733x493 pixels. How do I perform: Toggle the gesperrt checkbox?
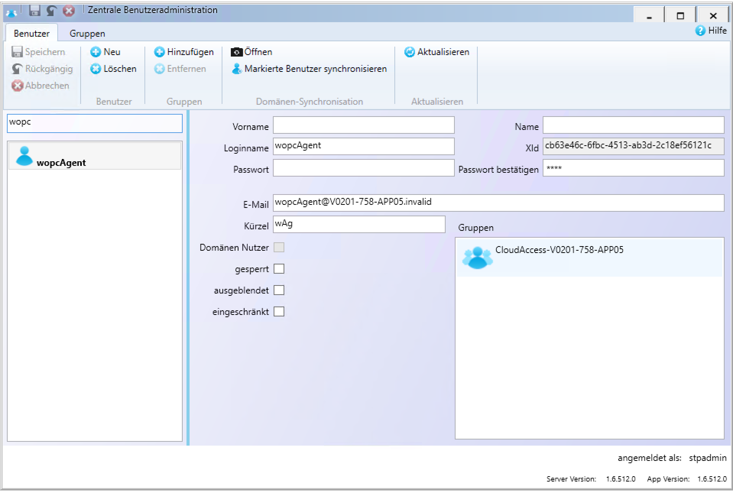tap(279, 269)
